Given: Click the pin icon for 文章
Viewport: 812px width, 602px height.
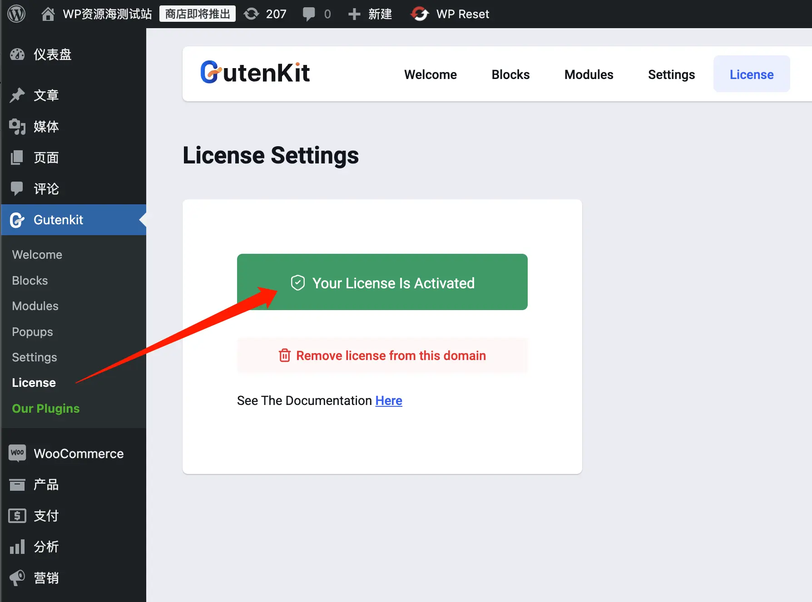Looking at the screenshot, I should point(17,95).
